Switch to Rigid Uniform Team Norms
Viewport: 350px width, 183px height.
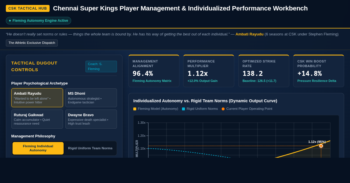(90, 148)
